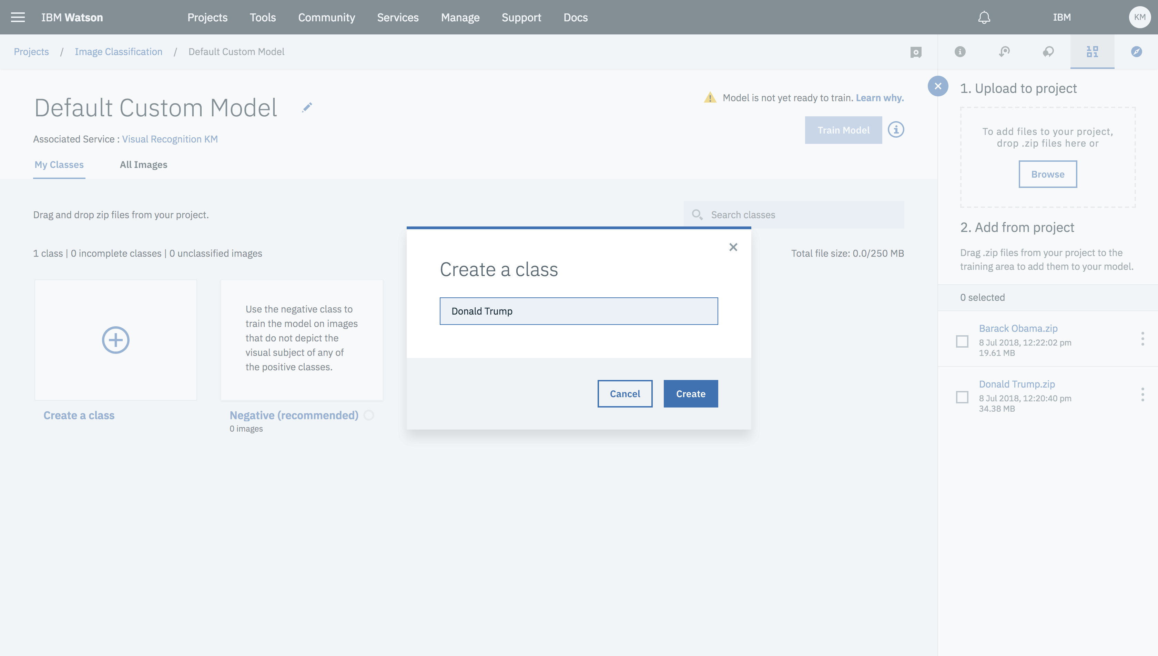
Task: Select the Negative class radio circle
Action: 369,415
